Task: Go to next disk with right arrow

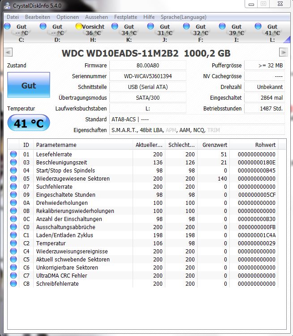Action: pos(284,52)
